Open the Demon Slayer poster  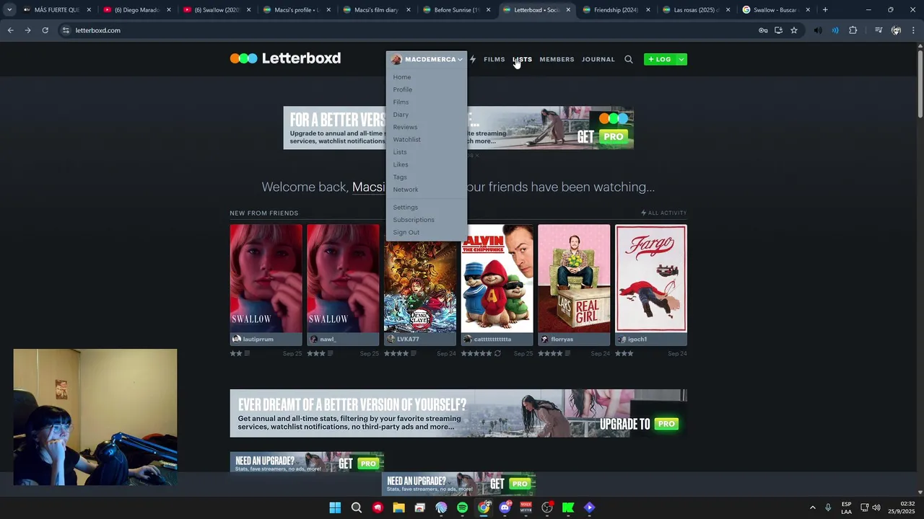[x=420, y=286]
